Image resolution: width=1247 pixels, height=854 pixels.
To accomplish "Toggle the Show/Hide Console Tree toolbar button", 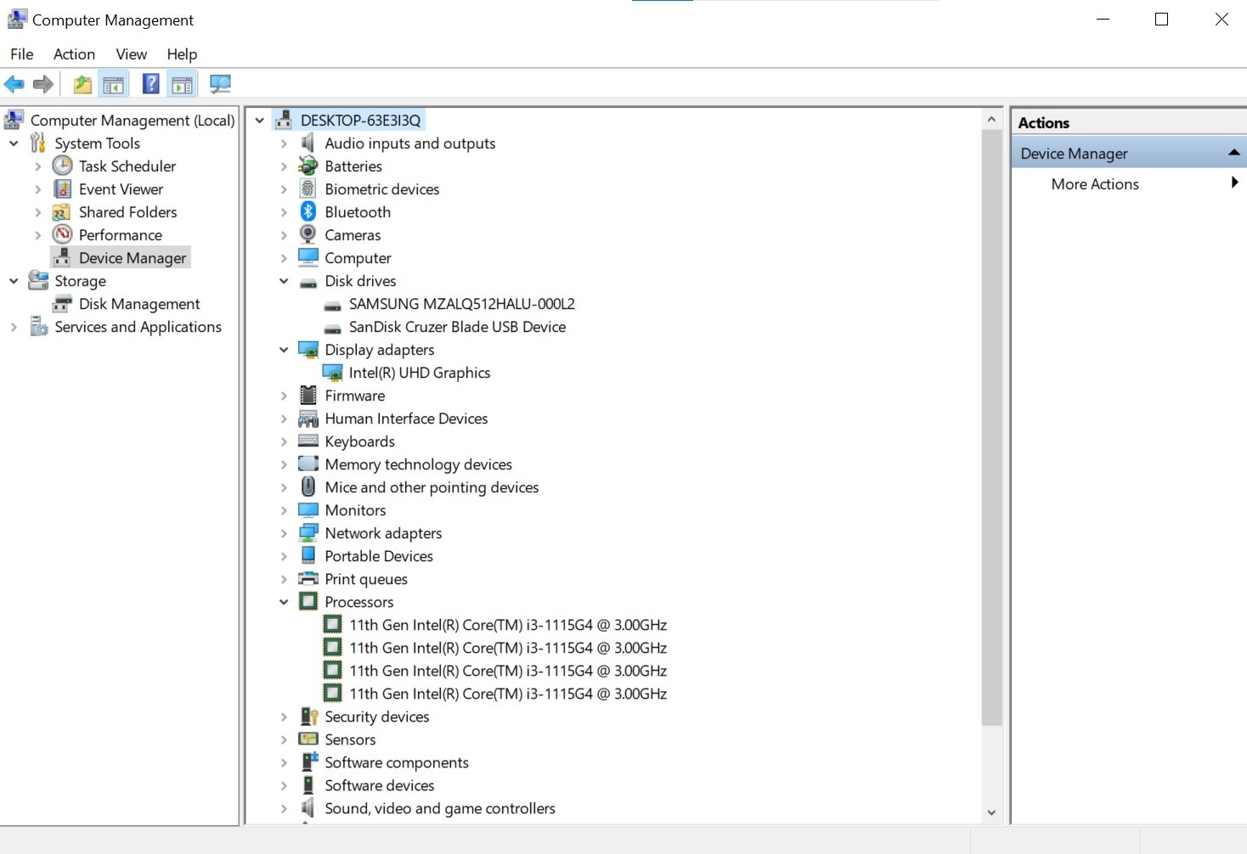I will coord(113,84).
